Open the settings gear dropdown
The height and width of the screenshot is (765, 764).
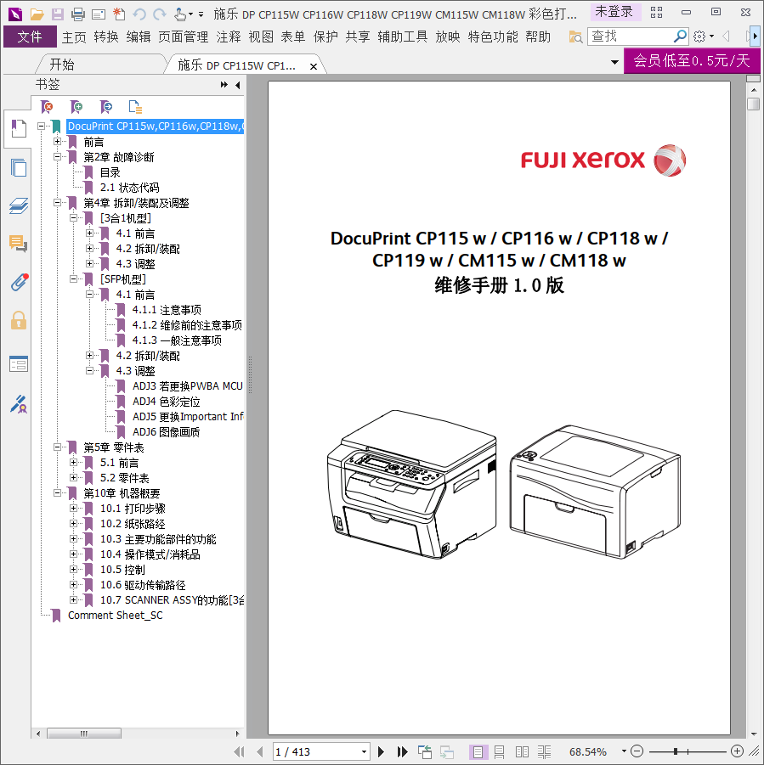click(x=704, y=37)
